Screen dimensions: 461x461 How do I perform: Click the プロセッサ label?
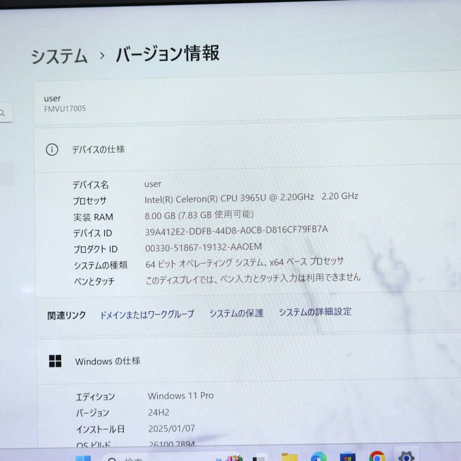(90, 201)
